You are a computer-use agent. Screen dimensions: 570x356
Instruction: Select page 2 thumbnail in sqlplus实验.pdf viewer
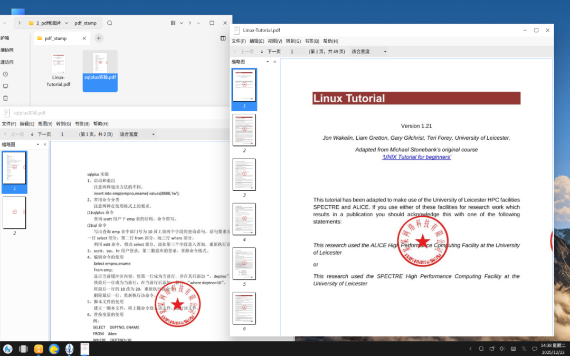click(x=15, y=216)
